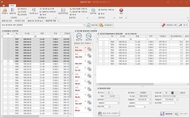Open the 핵종코드 nuclide code item
This screenshot has width=190, height=118.
pos(22,9)
